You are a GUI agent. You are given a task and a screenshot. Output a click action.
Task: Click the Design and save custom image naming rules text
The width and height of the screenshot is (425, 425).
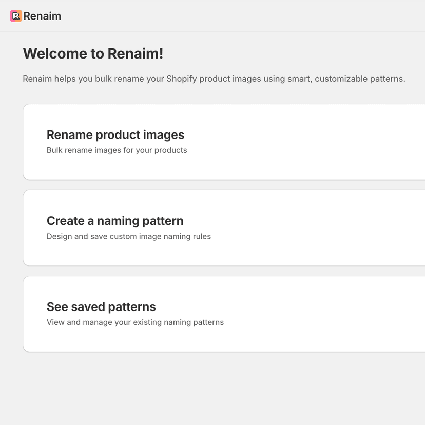point(129,236)
